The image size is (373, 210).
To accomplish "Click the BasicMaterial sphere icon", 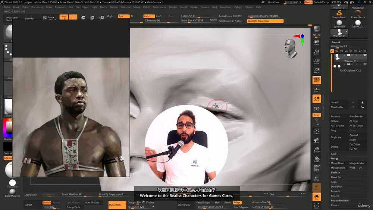I will click(x=12, y=192).
